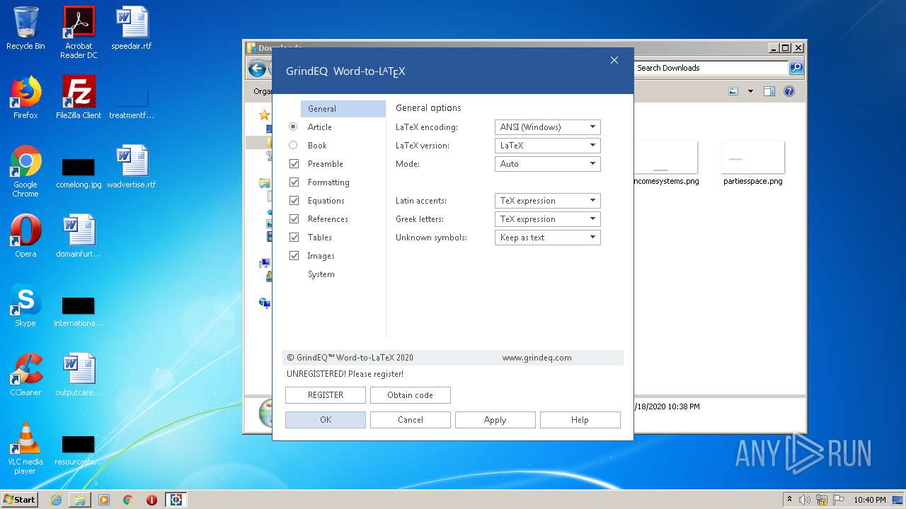Click the taskbar clock showing 10:40 PM
This screenshot has width=906, height=509.
[x=869, y=500]
